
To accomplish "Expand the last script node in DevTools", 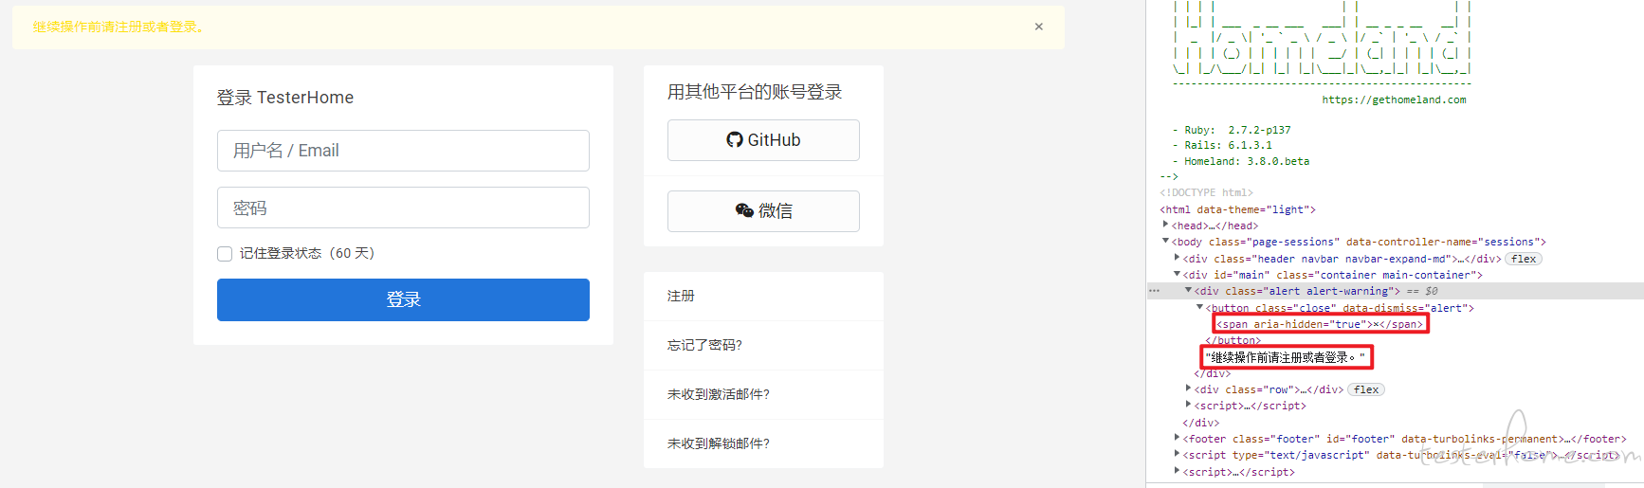I will tap(1178, 470).
